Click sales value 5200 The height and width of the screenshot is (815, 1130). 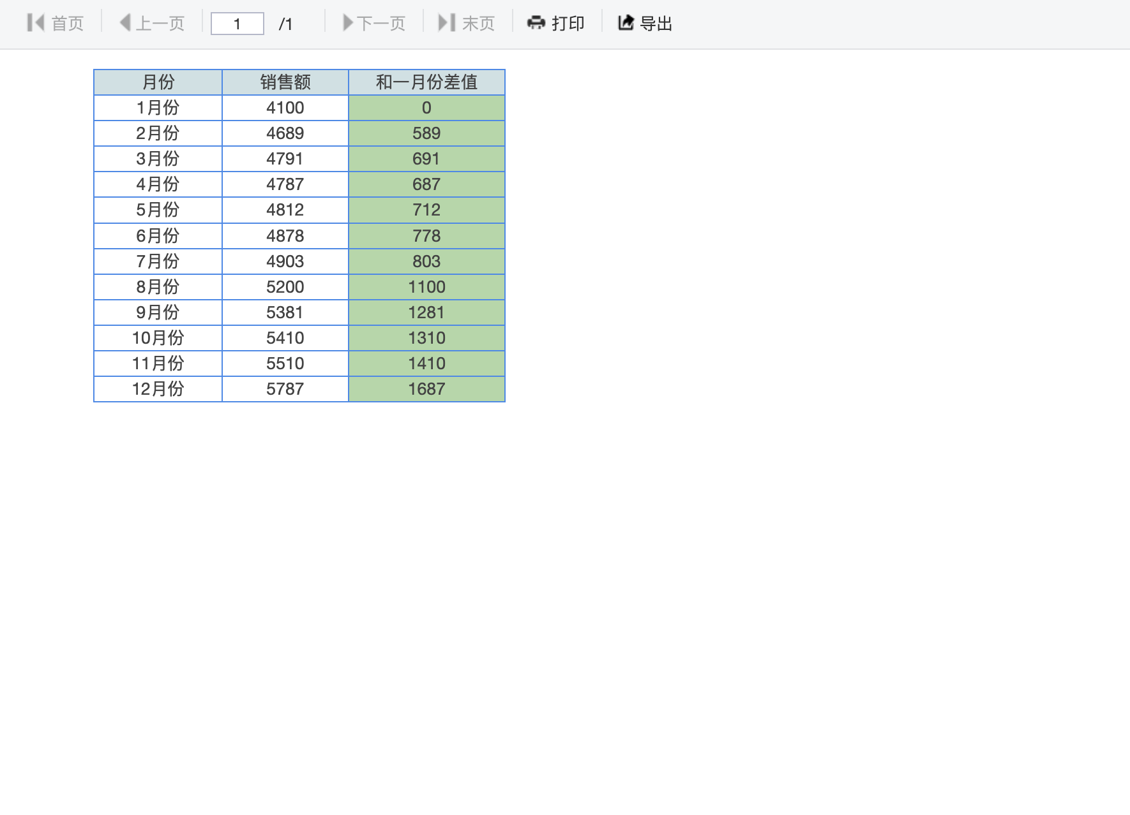click(285, 287)
